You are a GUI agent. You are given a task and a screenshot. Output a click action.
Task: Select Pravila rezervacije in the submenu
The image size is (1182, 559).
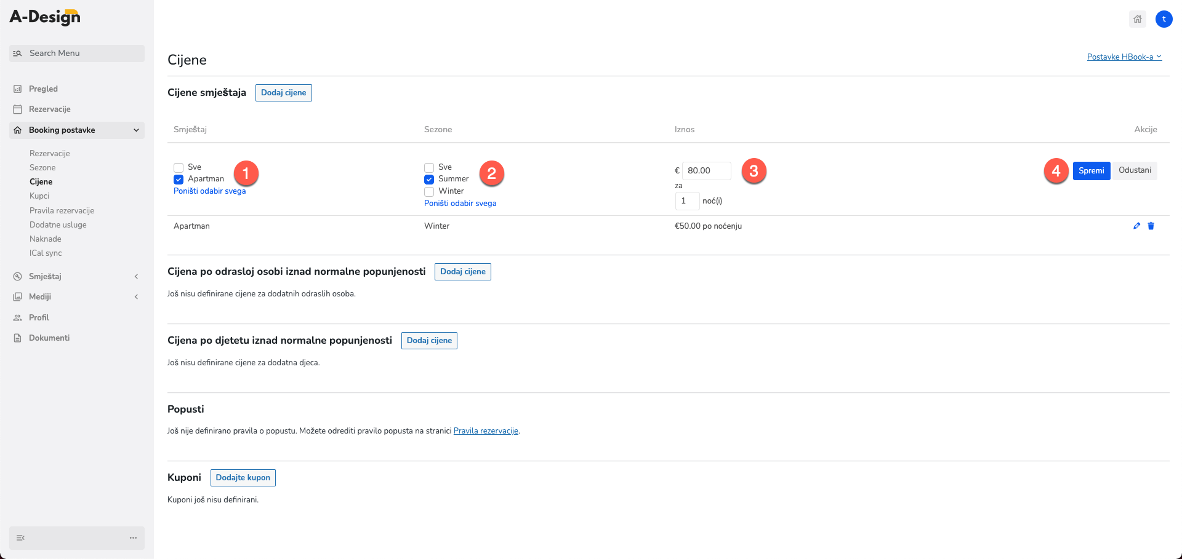tap(62, 210)
